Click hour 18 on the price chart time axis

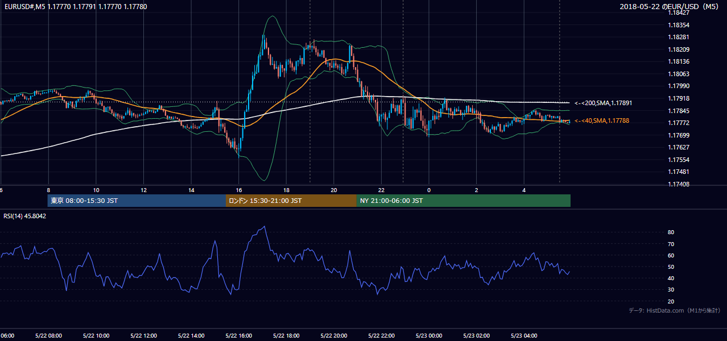click(x=286, y=190)
